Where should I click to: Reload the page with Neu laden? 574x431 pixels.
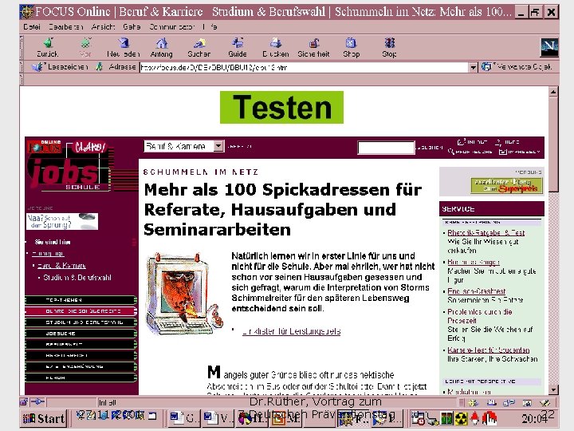coord(124,48)
